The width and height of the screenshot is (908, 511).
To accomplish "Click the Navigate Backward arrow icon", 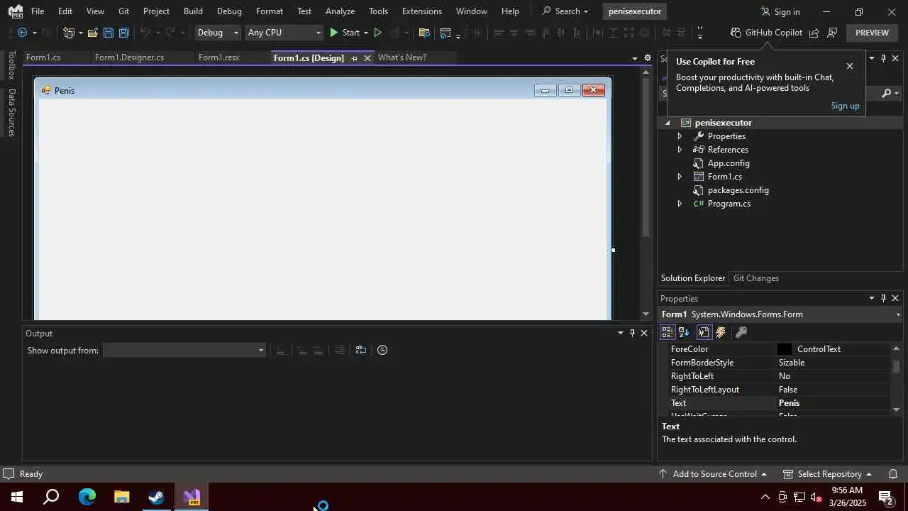I will coord(22,33).
